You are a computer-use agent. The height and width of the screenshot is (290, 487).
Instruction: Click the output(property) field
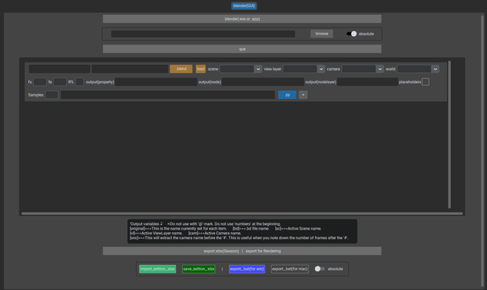click(x=156, y=82)
